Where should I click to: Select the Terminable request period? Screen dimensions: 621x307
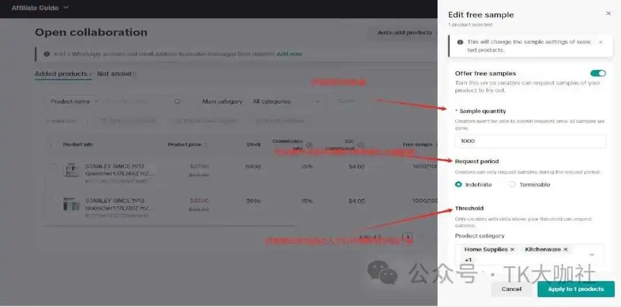pos(512,185)
